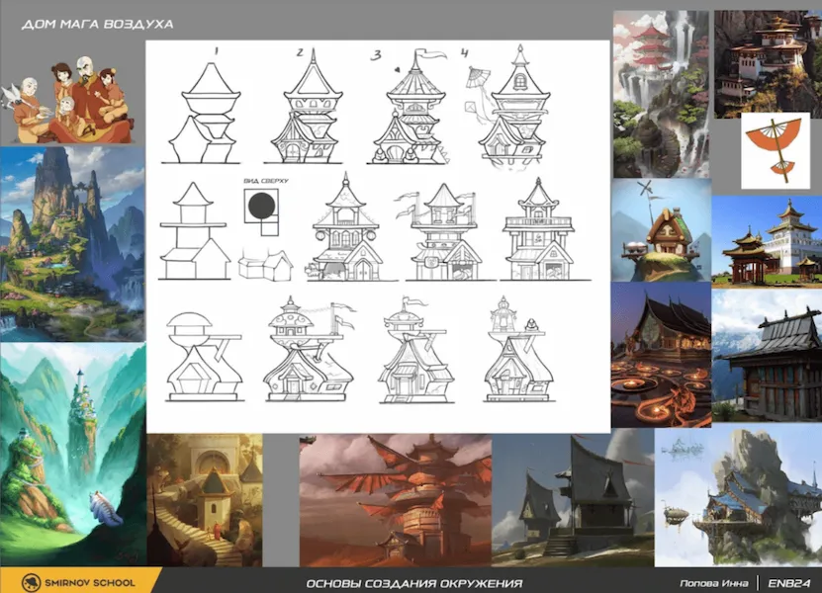Click the 'ДОМ МАГА ВОЗДУХА' slide title
822x593 pixels.
[x=97, y=24]
